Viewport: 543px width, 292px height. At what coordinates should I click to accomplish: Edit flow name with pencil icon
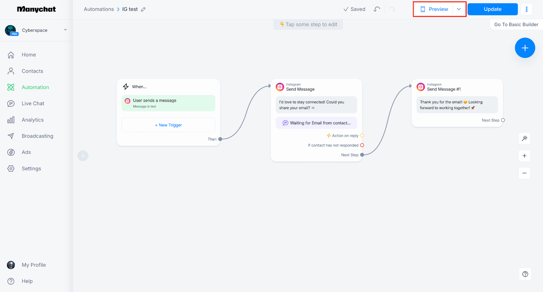tap(143, 9)
